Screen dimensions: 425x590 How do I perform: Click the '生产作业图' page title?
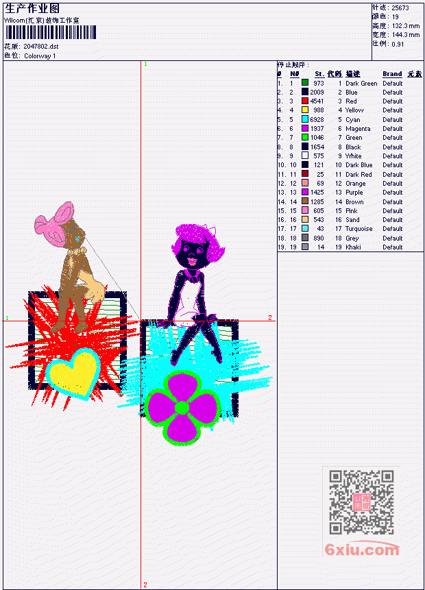pos(32,8)
